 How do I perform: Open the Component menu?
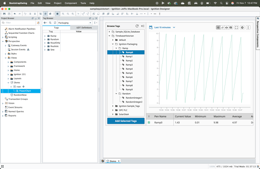pyautogui.click(x=71, y=3)
